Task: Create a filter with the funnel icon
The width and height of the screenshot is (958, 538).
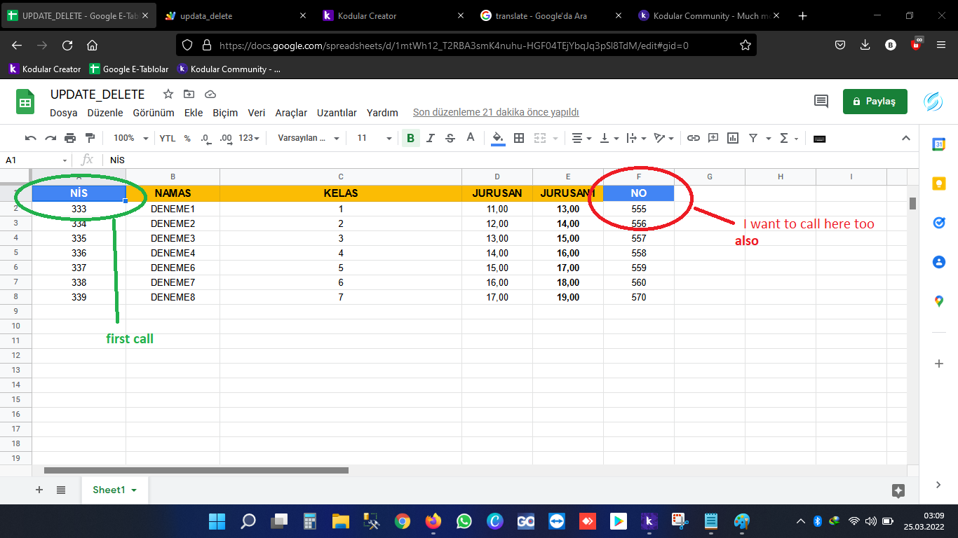Action: click(753, 138)
